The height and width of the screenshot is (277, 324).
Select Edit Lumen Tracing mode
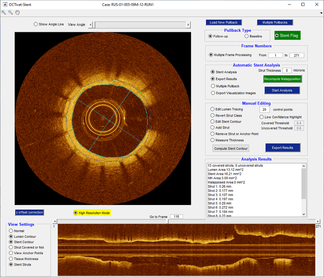coord(213,108)
